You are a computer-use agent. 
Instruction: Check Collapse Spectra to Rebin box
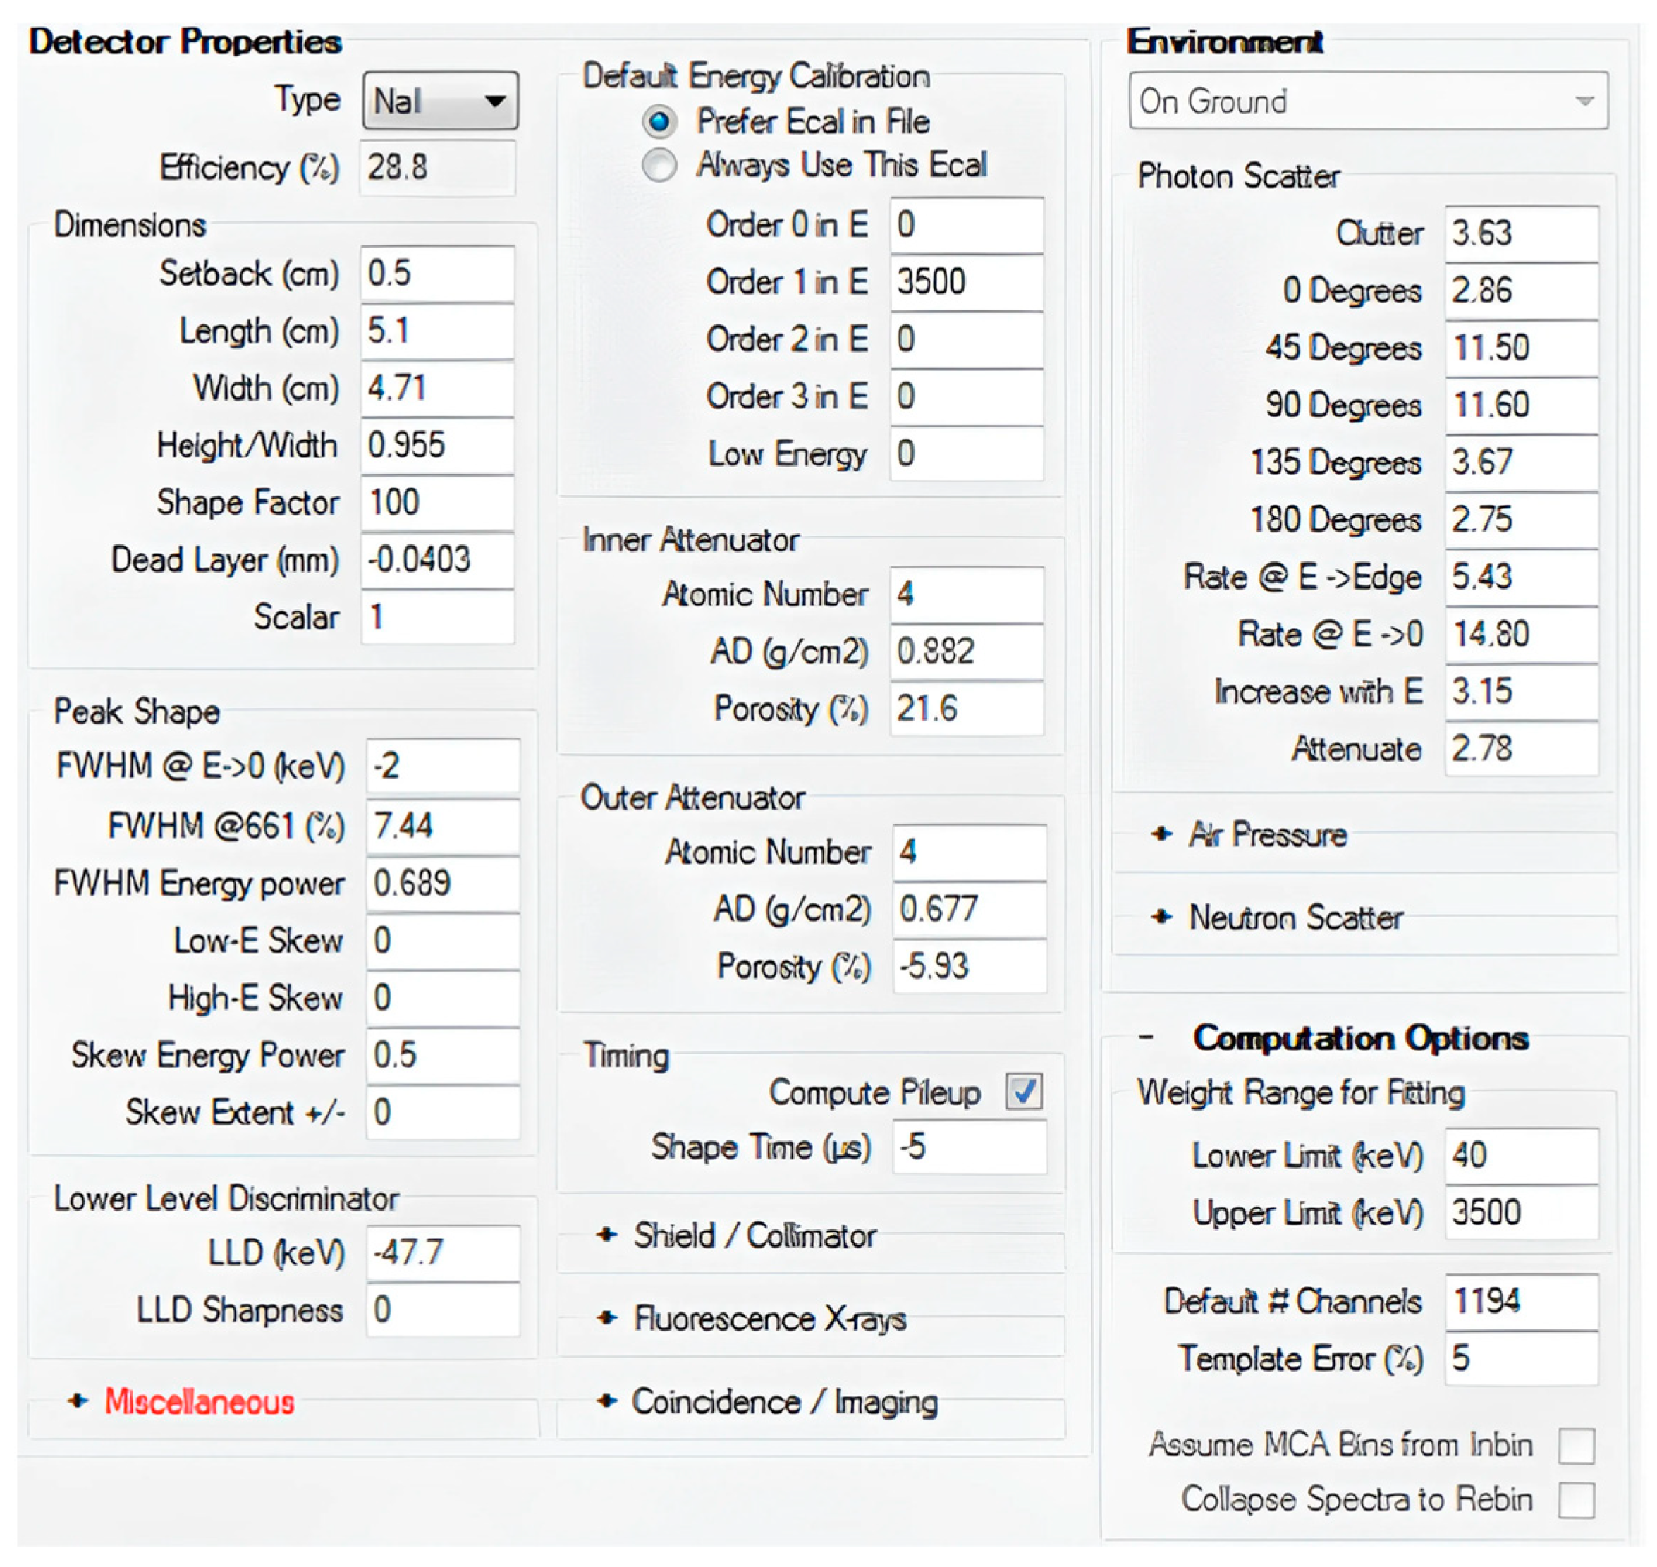point(1576,1501)
